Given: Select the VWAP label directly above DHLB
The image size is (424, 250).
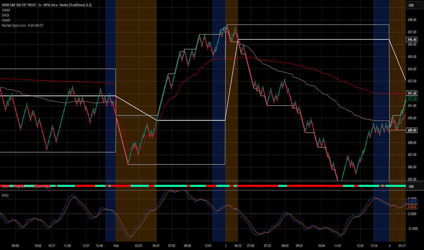Looking at the screenshot, I should pyautogui.click(x=6, y=10).
